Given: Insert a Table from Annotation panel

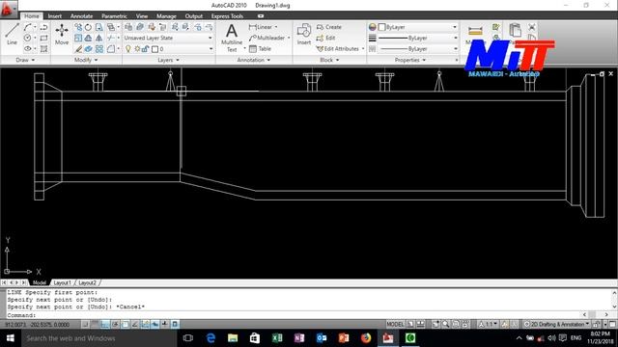Looking at the screenshot, I should 260,49.
